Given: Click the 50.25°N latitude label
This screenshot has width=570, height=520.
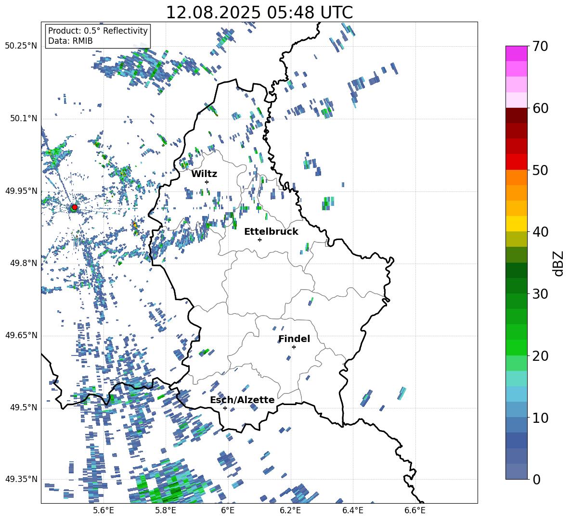Looking at the screenshot, I should [x=21, y=46].
